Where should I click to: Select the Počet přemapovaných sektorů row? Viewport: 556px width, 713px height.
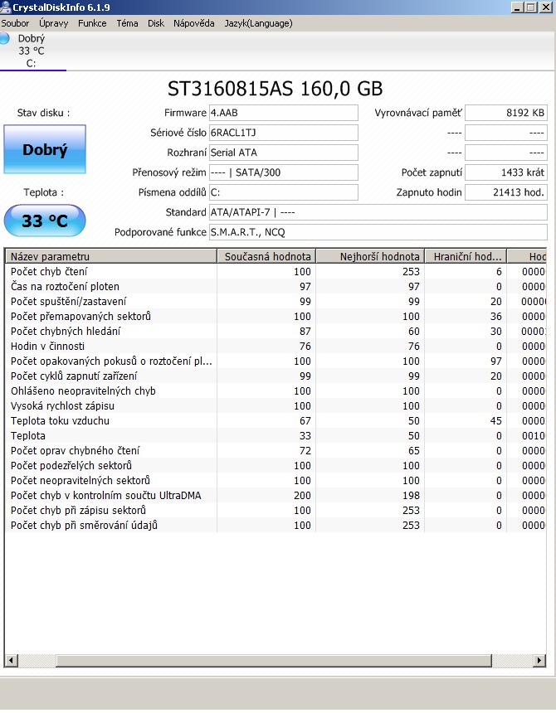pos(276,316)
